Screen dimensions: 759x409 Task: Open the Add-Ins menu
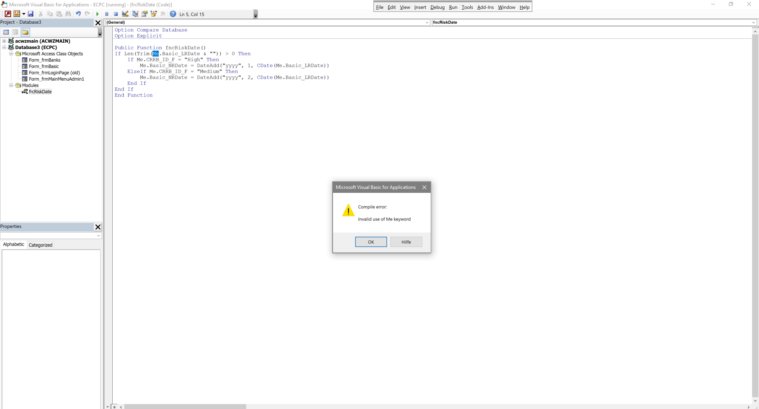(485, 7)
